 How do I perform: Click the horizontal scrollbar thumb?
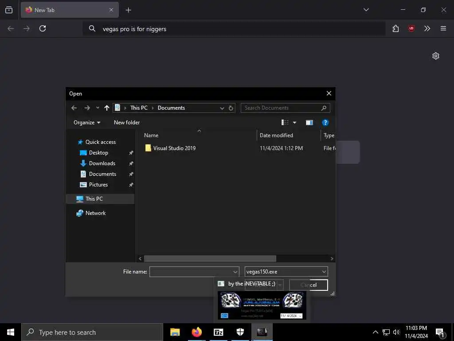coord(210,259)
